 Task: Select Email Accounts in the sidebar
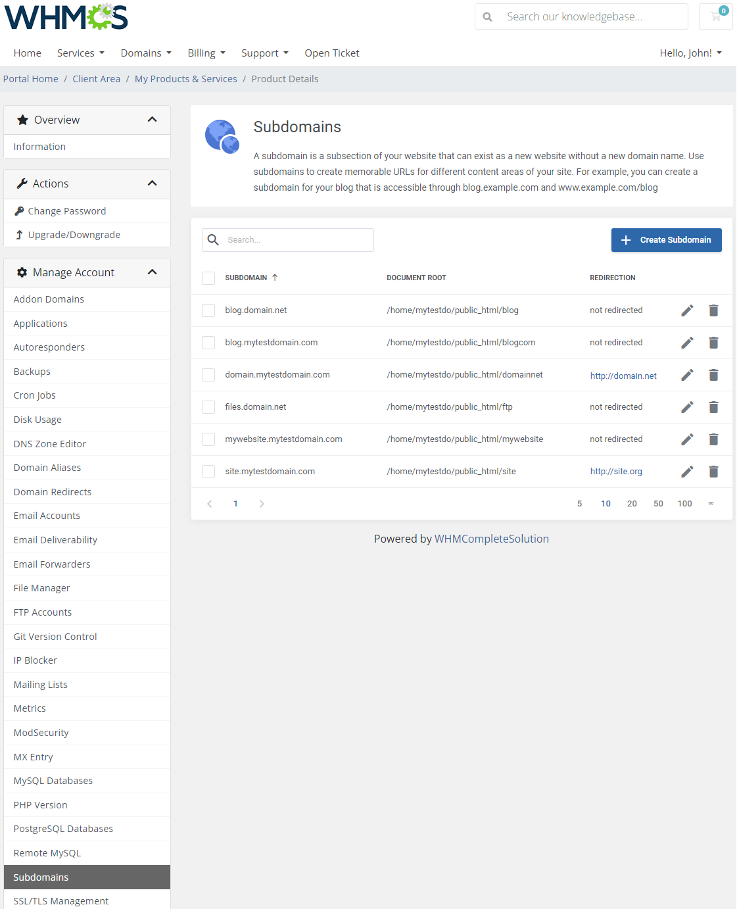click(87, 516)
